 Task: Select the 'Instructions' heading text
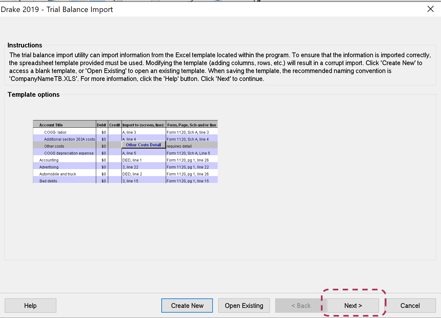25,45
